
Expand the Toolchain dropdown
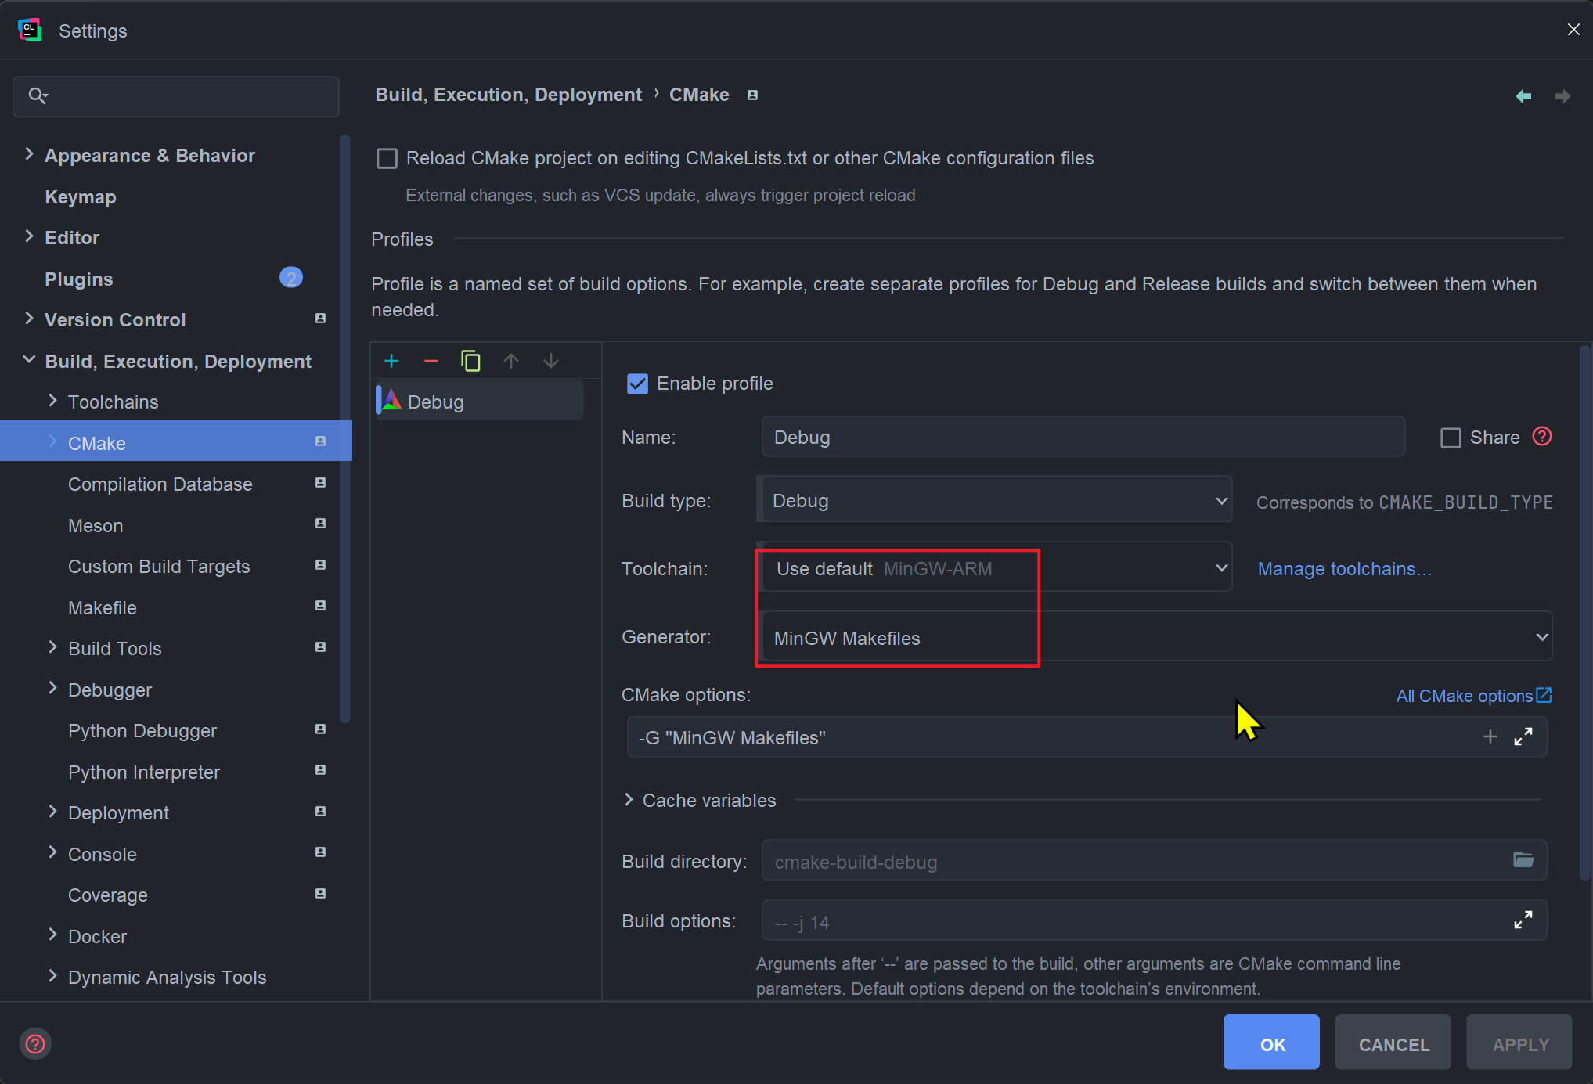tap(1220, 566)
